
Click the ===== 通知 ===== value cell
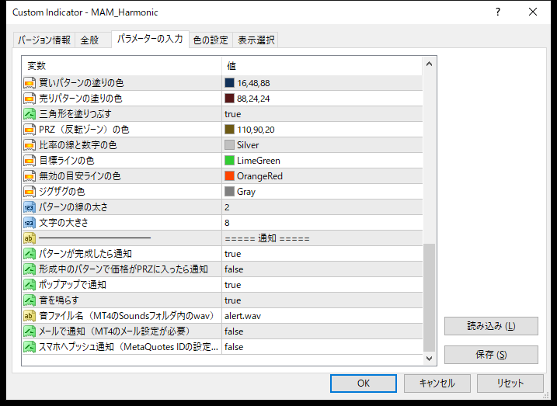pos(322,238)
